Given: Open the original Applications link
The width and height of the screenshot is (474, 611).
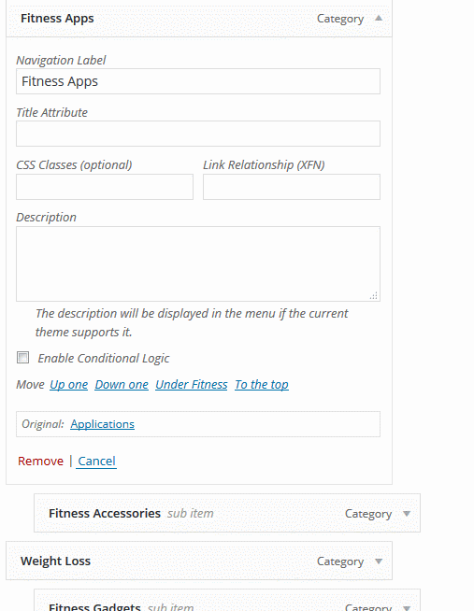Looking at the screenshot, I should (103, 424).
